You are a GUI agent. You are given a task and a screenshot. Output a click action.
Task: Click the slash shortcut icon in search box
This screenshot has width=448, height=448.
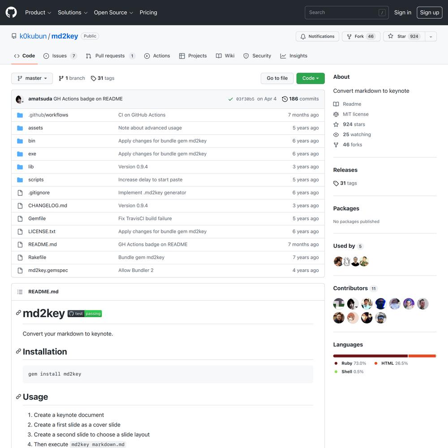382,13
